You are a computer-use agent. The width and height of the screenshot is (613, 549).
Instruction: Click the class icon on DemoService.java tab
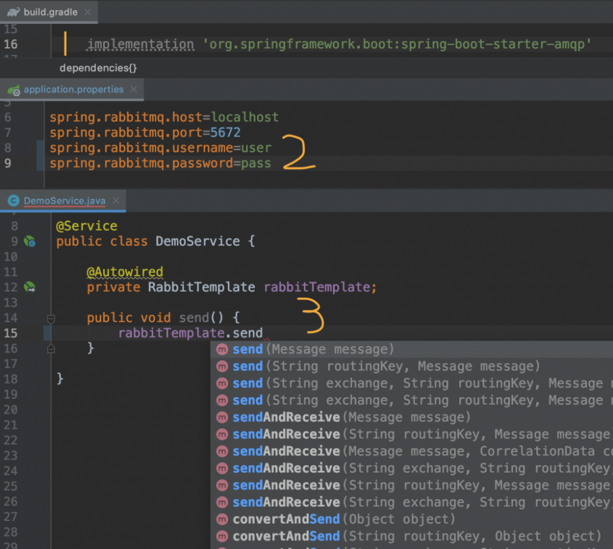pos(13,201)
